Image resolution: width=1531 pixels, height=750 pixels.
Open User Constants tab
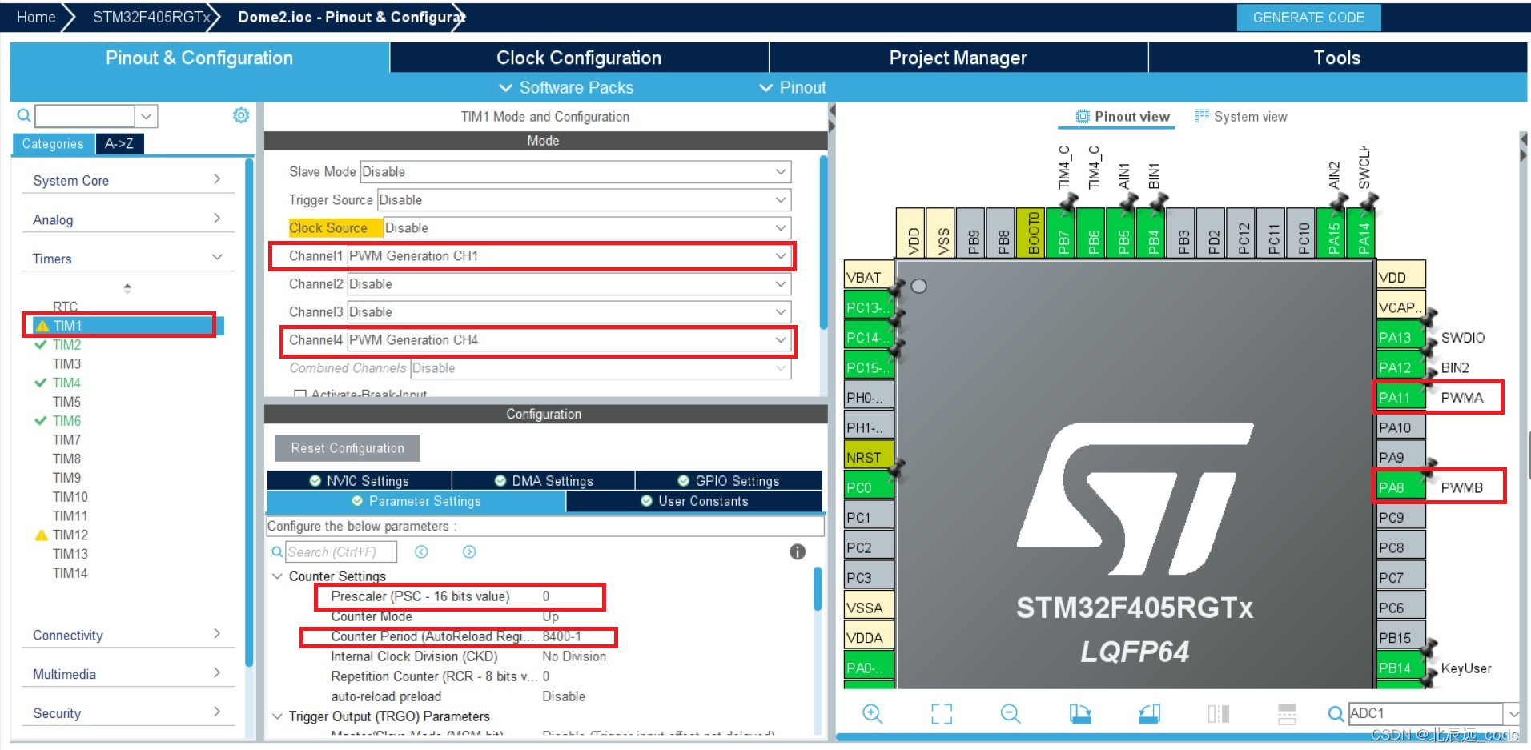coord(694,501)
